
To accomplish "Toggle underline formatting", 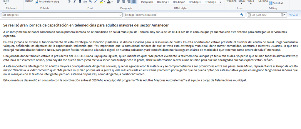I will (80, 2).
